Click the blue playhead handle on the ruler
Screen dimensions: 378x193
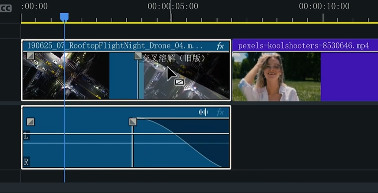pyautogui.click(x=64, y=17)
